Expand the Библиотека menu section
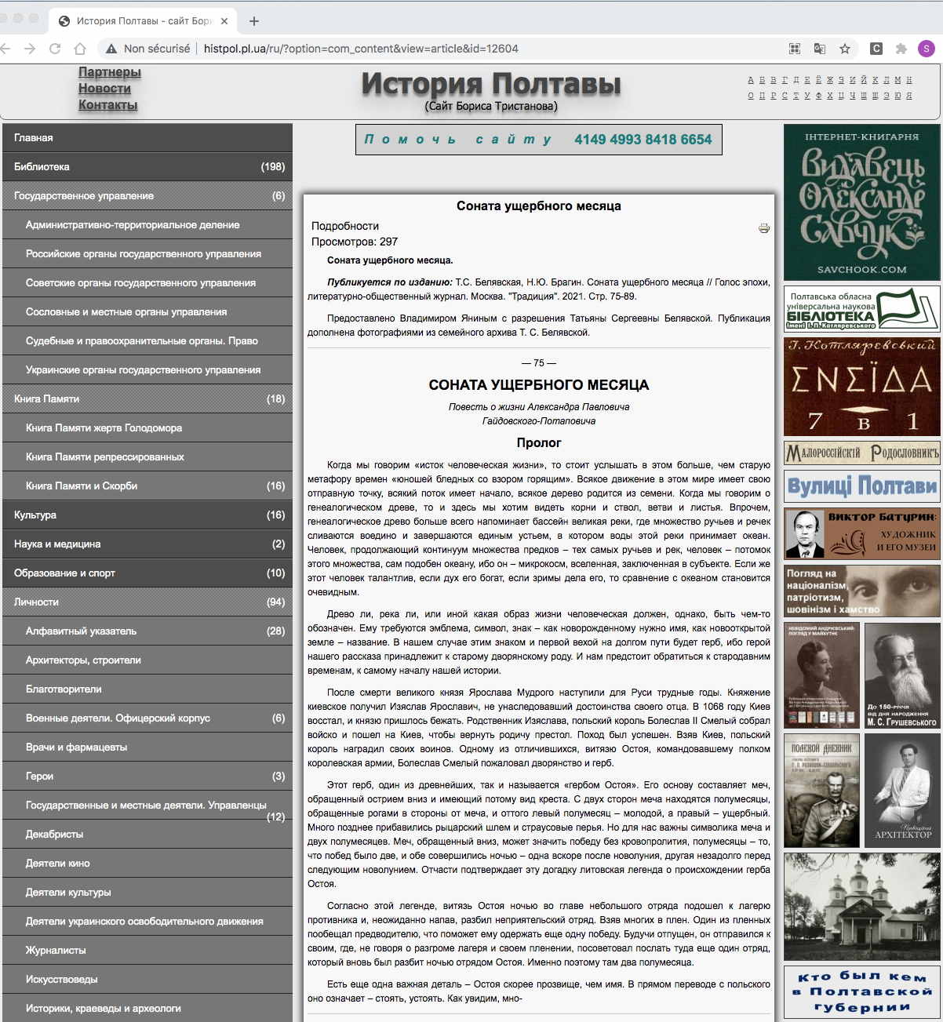943x1022 pixels. (147, 167)
